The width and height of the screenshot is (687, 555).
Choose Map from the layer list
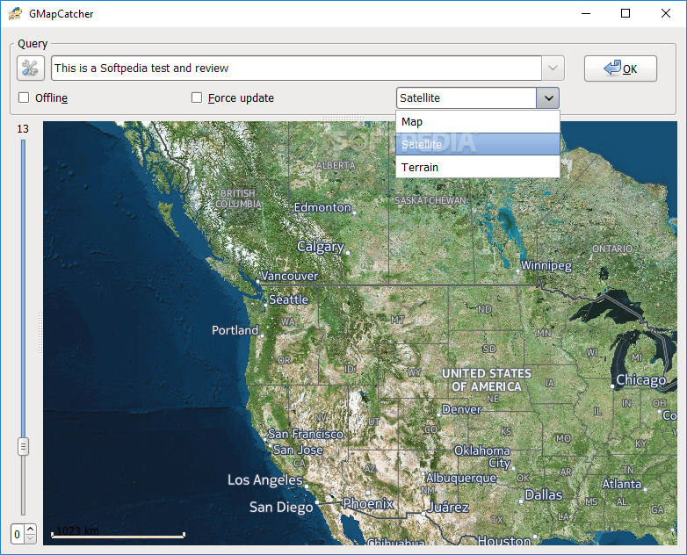[478, 122]
